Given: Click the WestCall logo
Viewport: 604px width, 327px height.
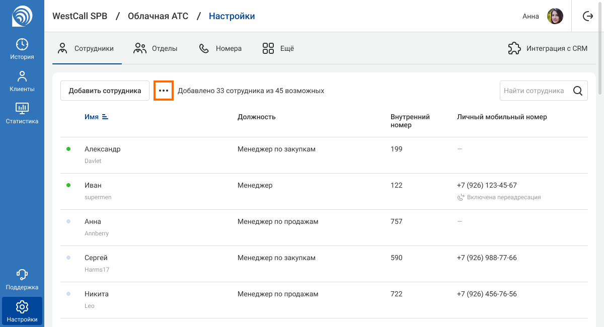Looking at the screenshot, I should 22,16.
